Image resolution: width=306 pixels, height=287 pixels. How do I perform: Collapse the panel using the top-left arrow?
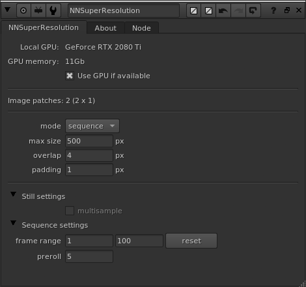point(7,10)
